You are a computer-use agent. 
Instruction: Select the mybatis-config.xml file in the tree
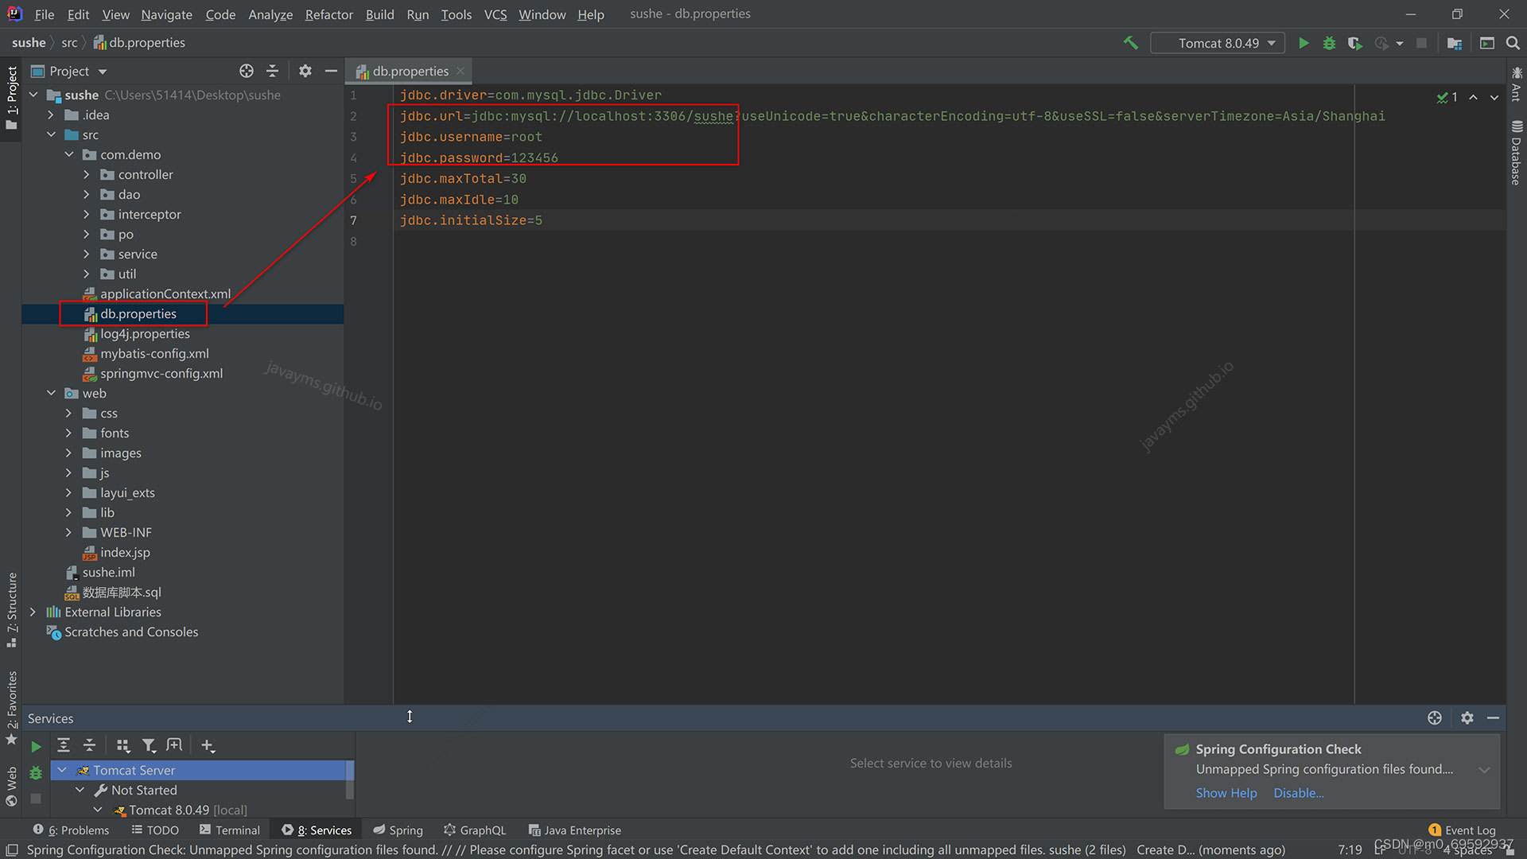(x=154, y=353)
